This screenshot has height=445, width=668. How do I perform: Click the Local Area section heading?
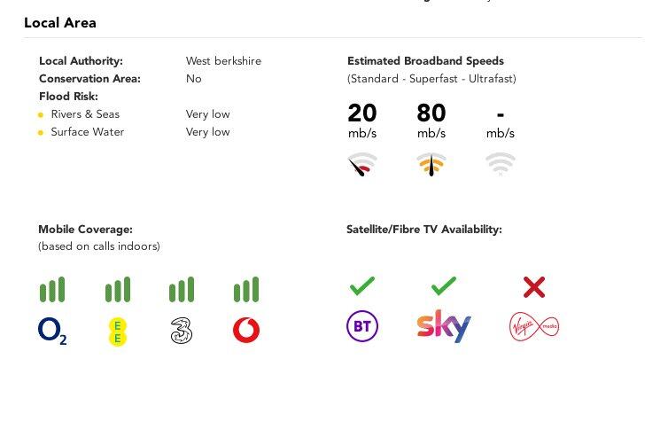pyautogui.click(x=60, y=23)
